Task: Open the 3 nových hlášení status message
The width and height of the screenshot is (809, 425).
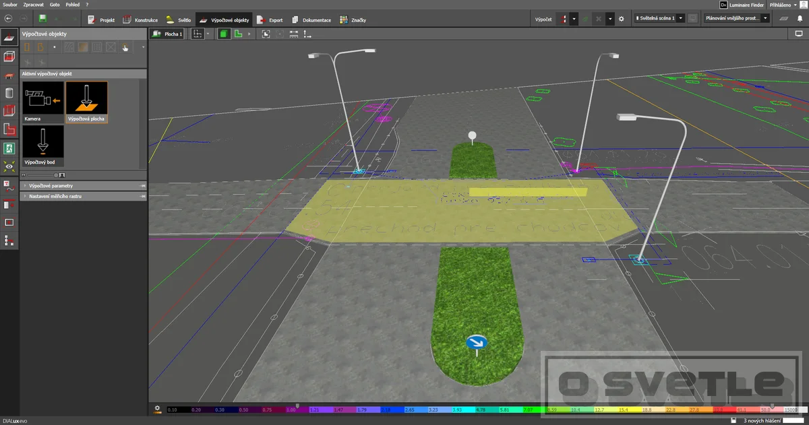Action: (x=762, y=421)
